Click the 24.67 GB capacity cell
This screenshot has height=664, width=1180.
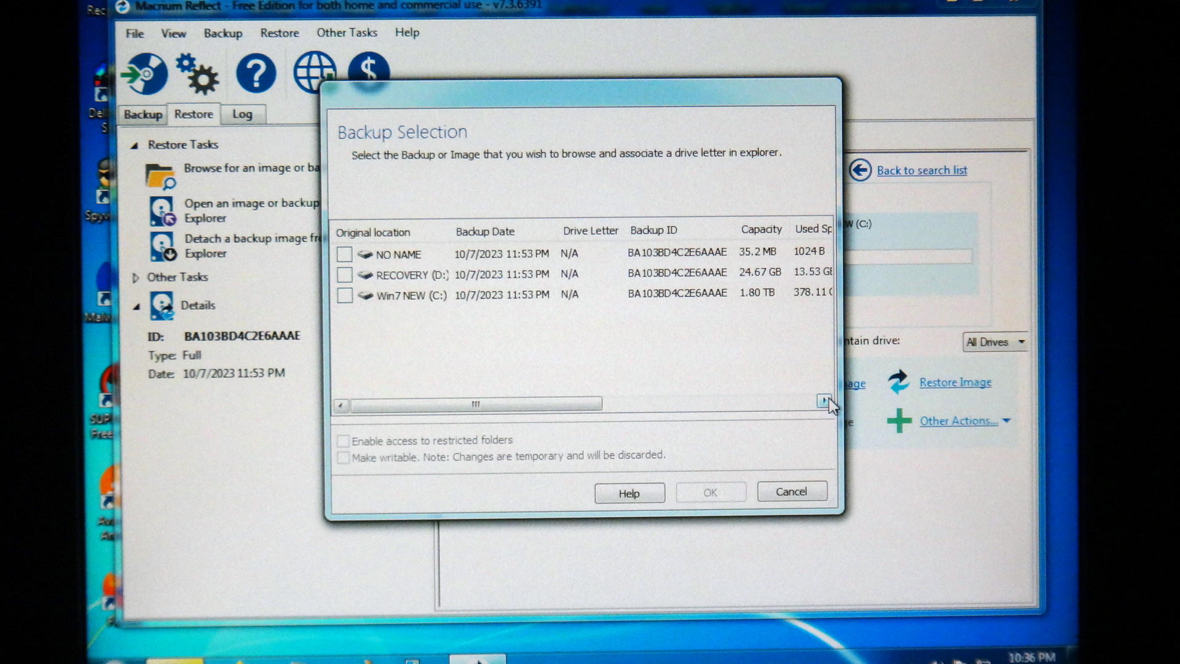pos(760,272)
